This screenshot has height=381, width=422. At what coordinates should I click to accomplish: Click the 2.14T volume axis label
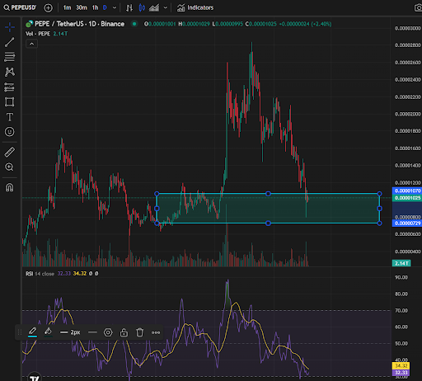tap(401, 263)
